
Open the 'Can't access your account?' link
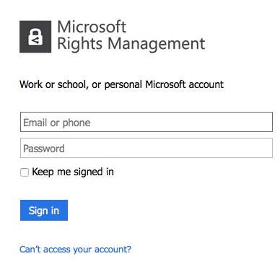click(75, 250)
